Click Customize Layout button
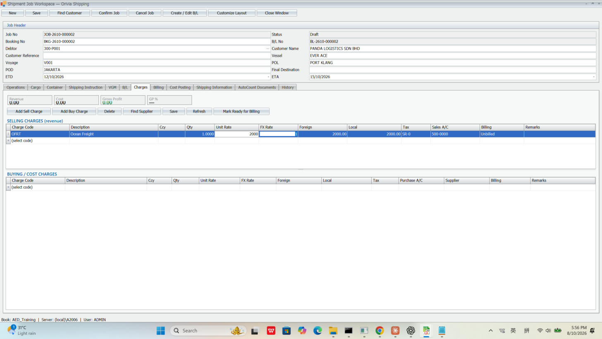 click(232, 13)
